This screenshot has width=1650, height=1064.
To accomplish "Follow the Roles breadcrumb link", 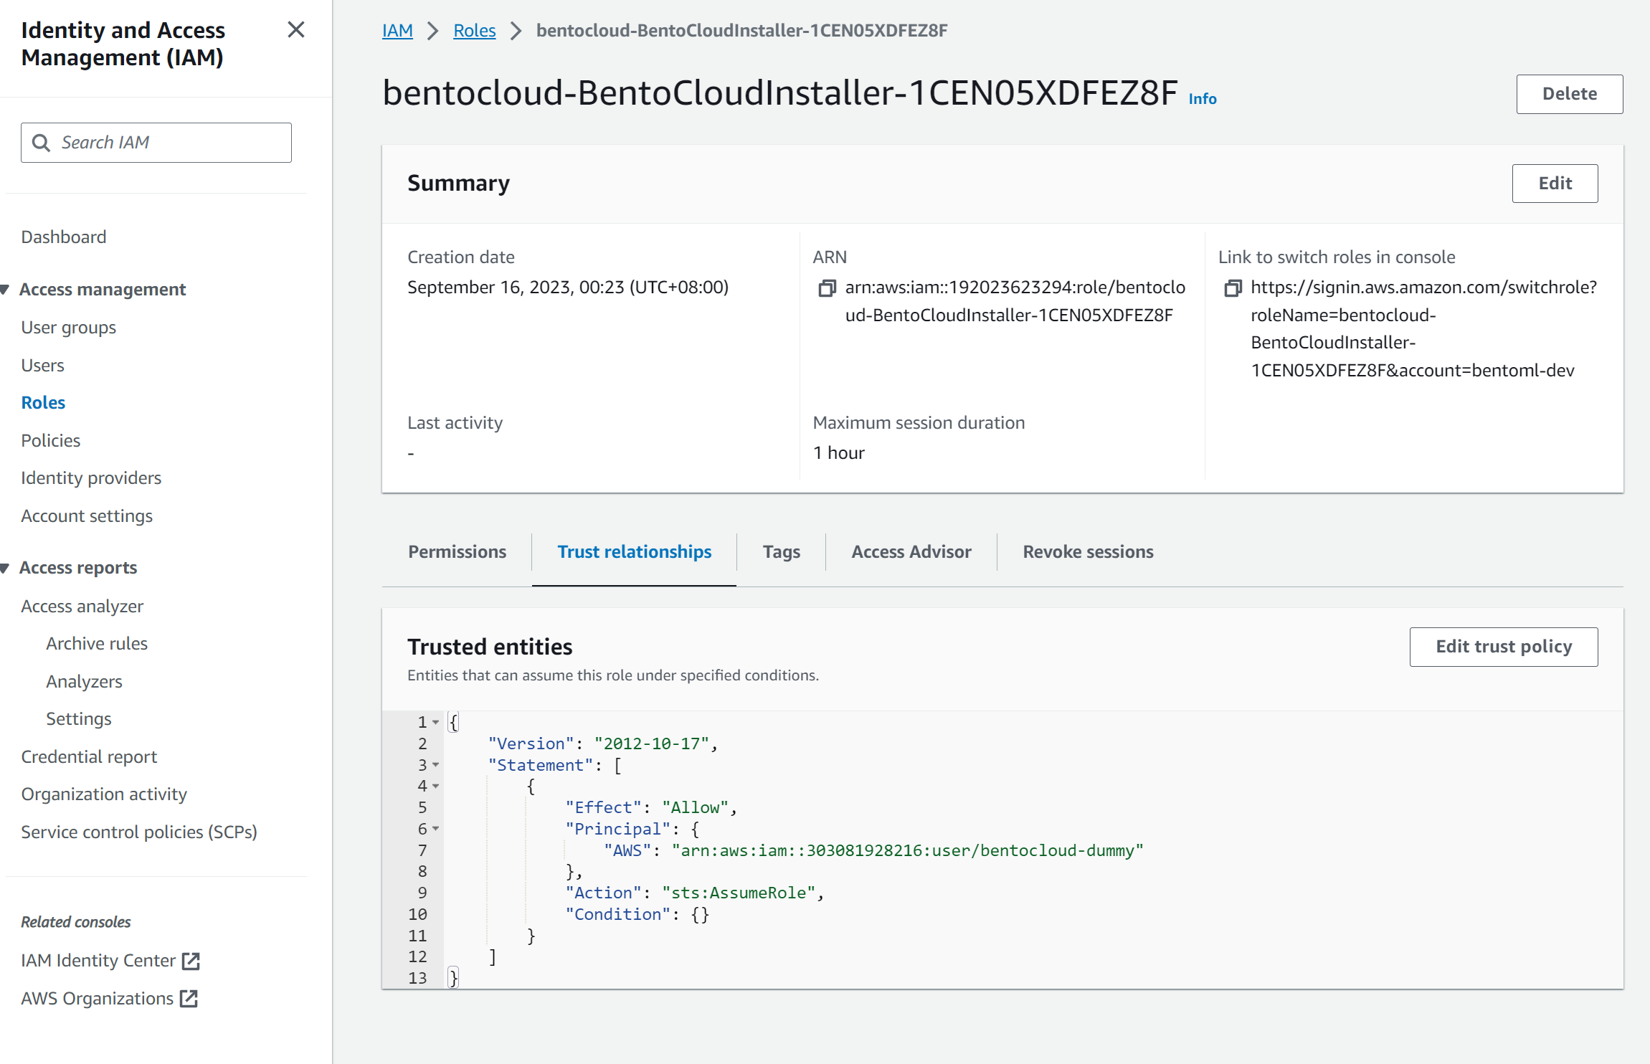I will click(x=474, y=31).
